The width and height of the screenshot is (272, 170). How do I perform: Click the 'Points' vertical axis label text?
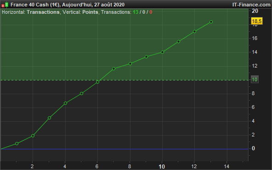[90, 12]
